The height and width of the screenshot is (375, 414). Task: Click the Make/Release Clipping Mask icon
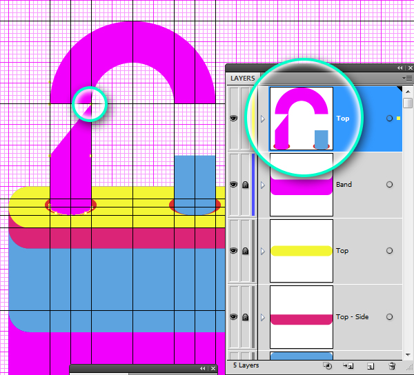pyautogui.click(x=328, y=366)
